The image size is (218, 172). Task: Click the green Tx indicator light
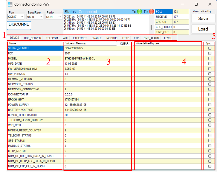click(139, 12)
